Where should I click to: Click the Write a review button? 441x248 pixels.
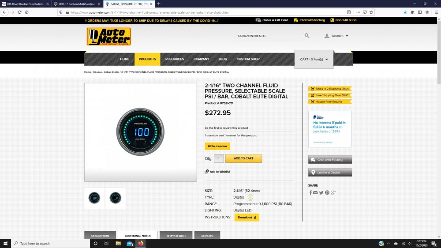point(217,146)
